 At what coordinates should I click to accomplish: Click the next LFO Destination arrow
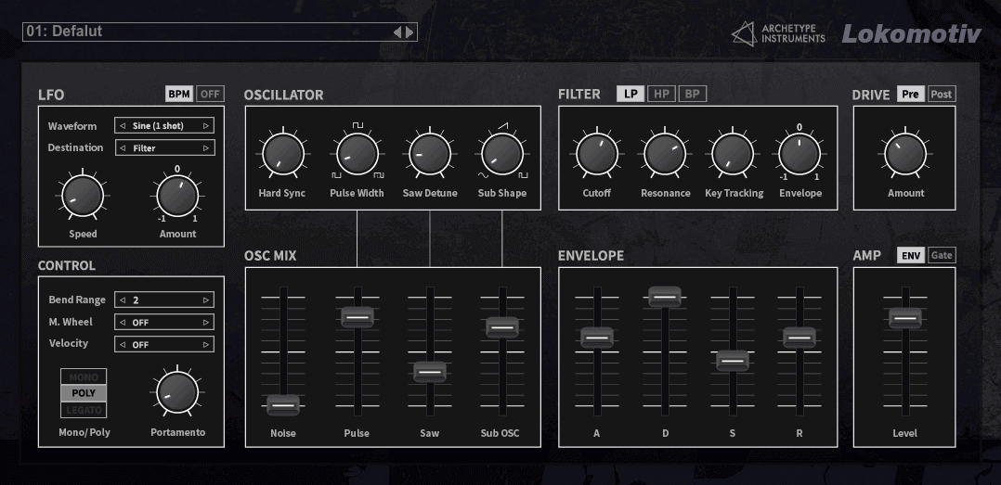pos(205,148)
